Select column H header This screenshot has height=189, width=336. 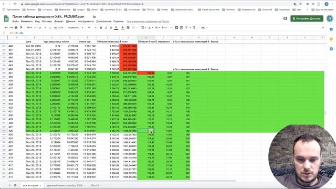[x=146, y=37]
